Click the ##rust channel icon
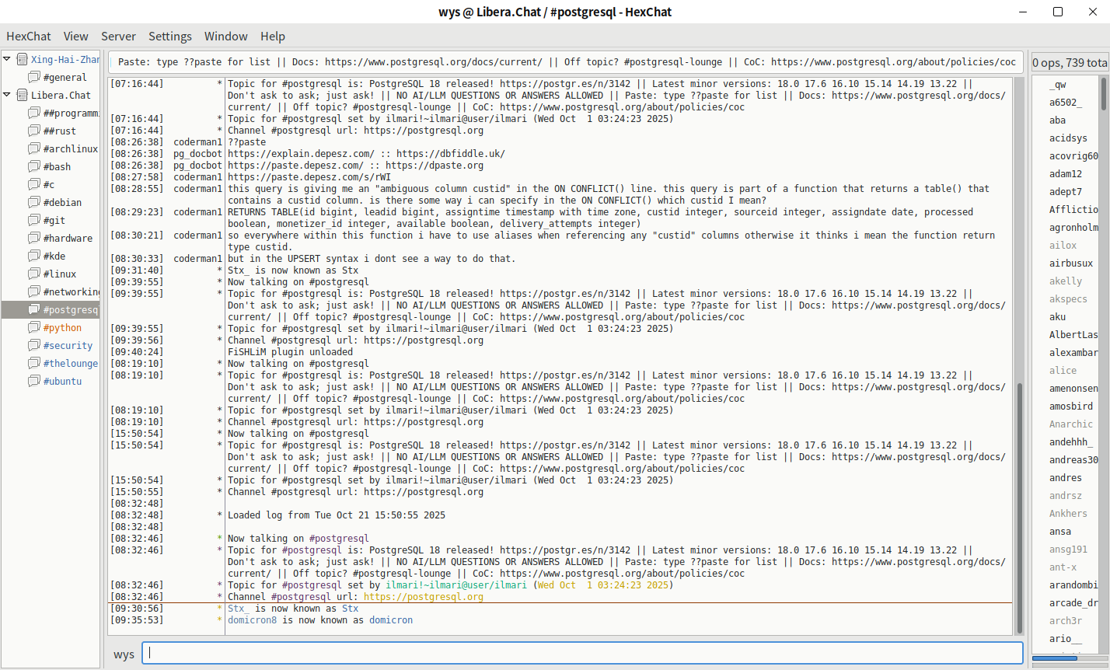The image size is (1110, 670). pyautogui.click(x=34, y=131)
